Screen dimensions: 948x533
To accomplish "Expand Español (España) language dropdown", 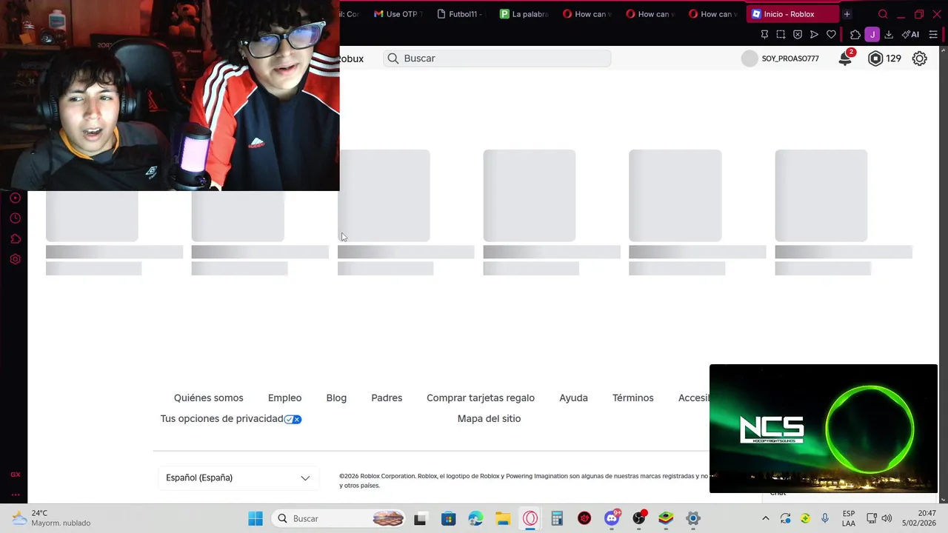I will 238,477.
